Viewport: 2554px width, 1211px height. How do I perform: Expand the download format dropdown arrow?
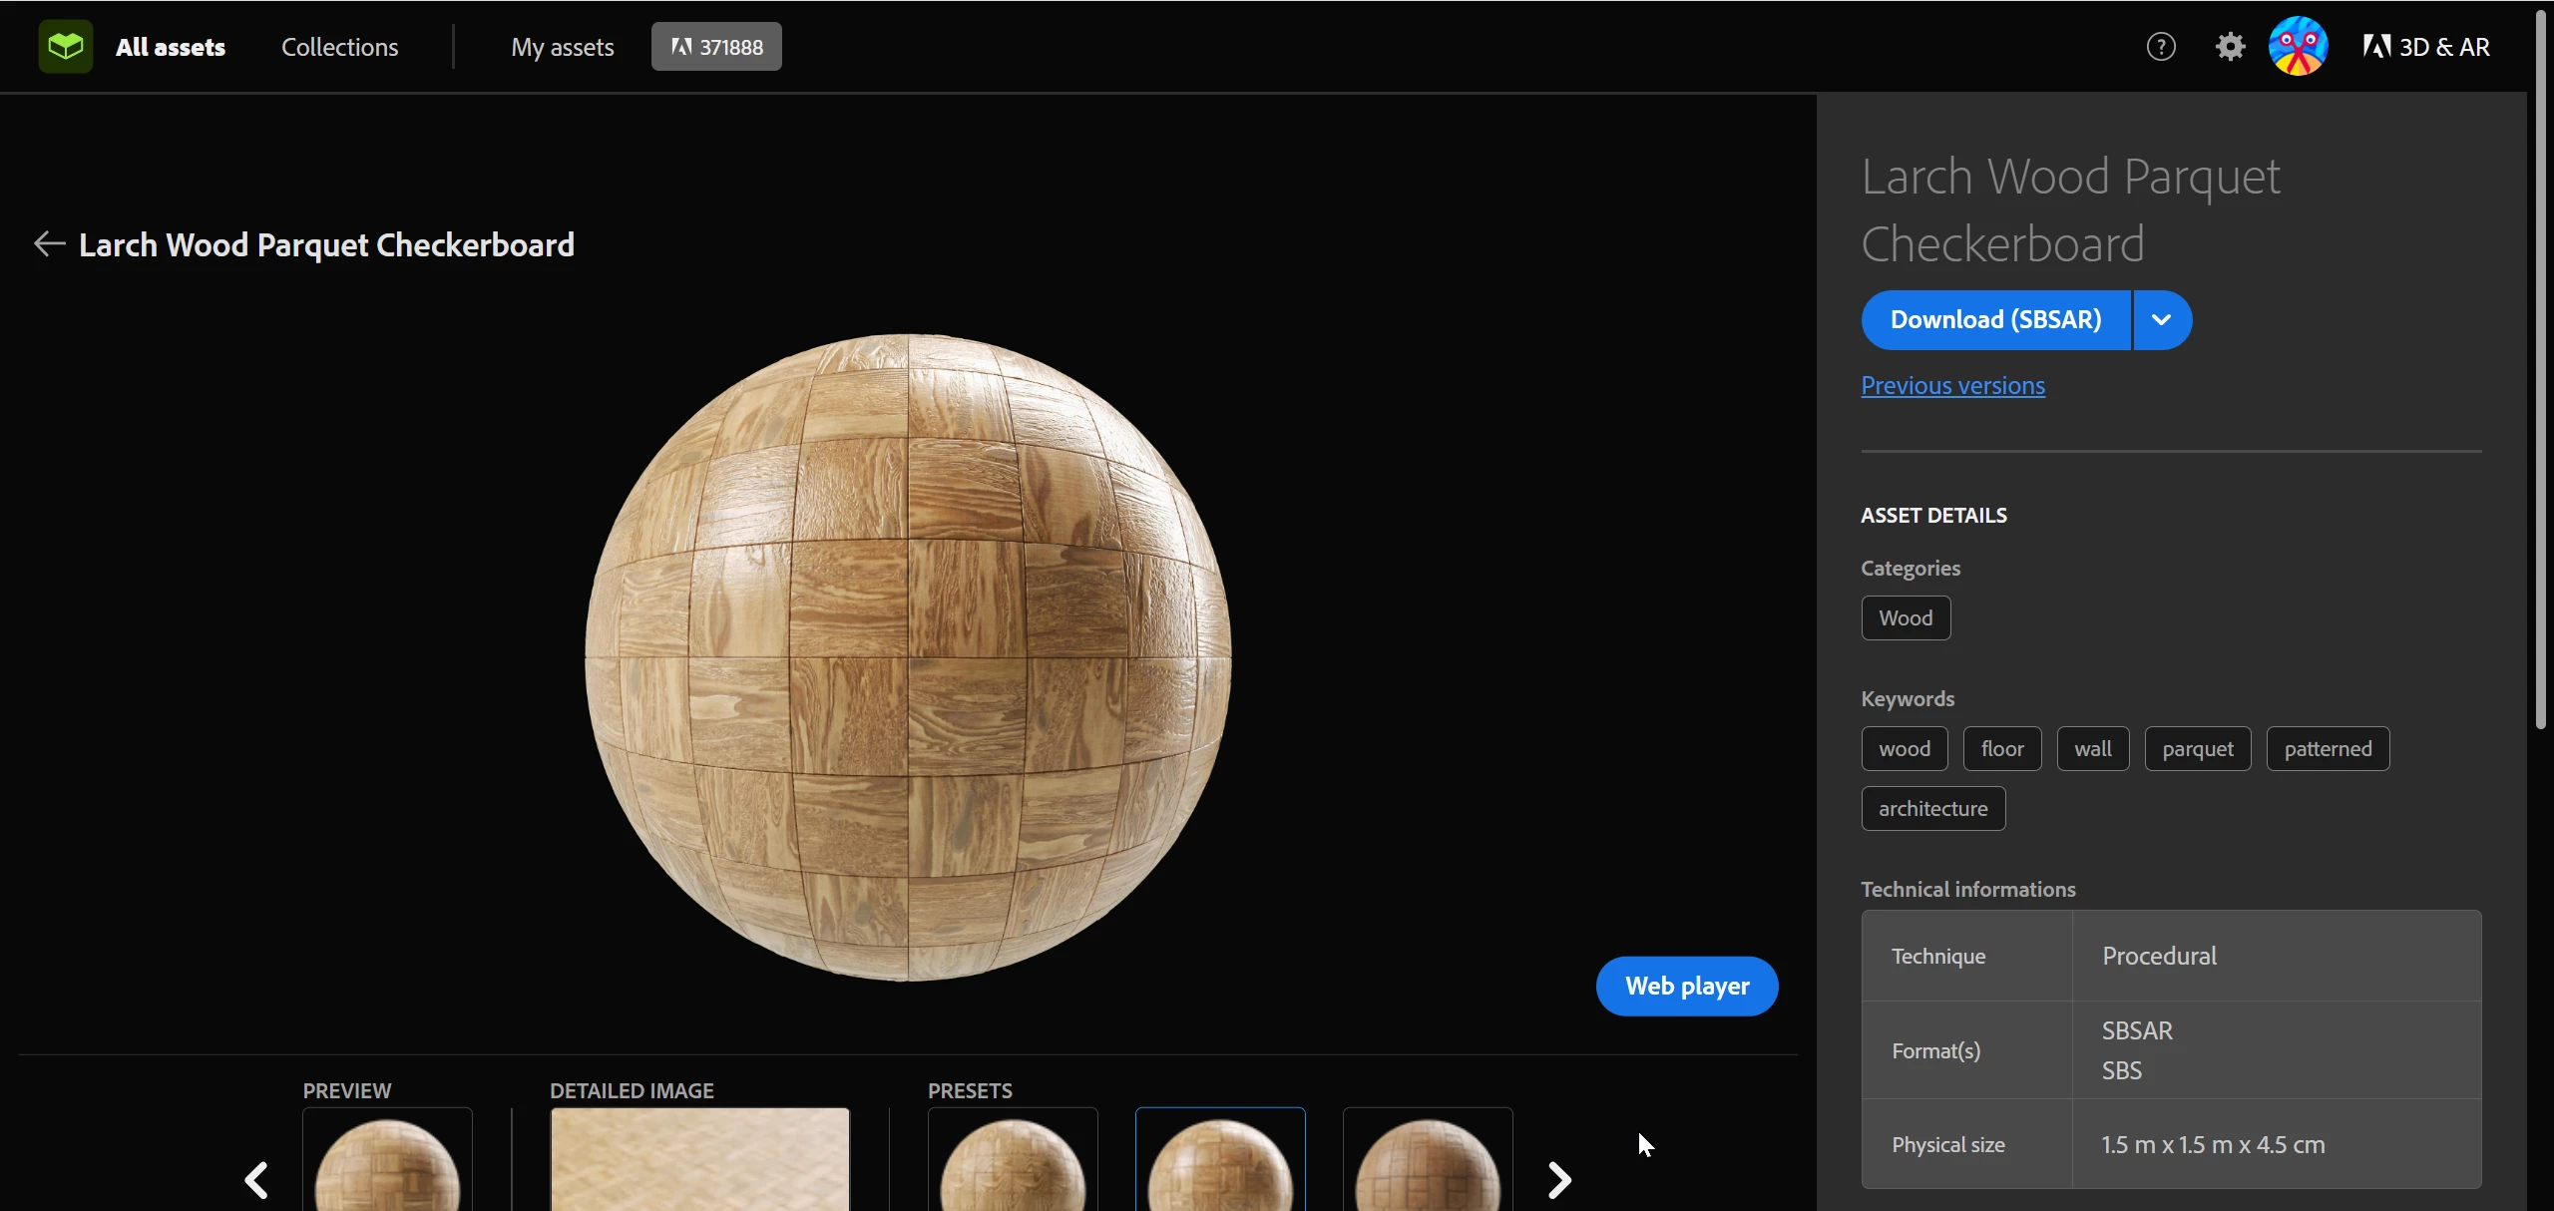[x=2161, y=320]
